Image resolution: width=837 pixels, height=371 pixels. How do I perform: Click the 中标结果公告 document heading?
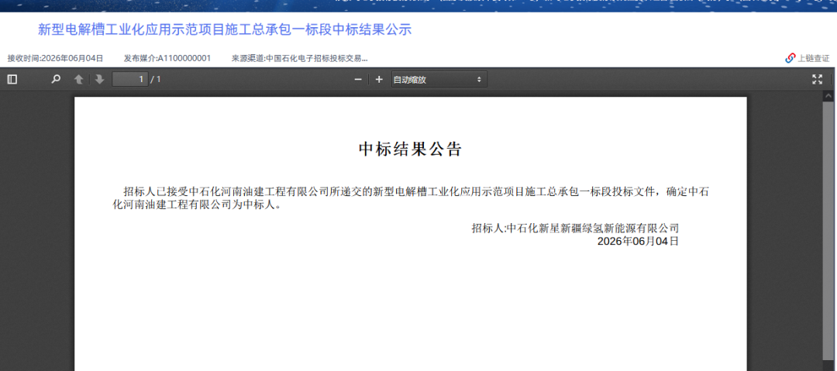[410, 149]
